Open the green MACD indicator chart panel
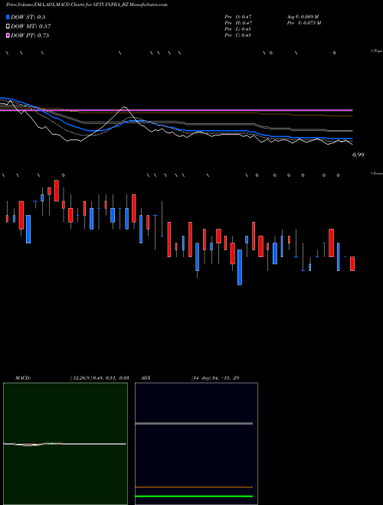This screenshot has height=505, width=383. (65, 444)
